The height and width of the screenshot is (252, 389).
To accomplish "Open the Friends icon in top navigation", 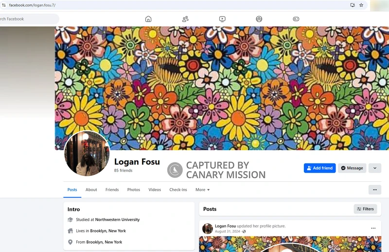I will (185, 19).
